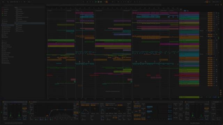
Task: Open the Sounds browser category
Action: point(6,21)
